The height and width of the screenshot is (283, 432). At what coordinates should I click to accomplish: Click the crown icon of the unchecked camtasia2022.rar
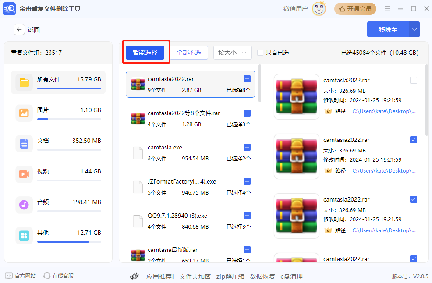(328, 111)
